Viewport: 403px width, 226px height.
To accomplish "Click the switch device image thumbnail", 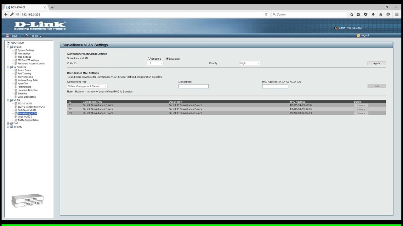I will pyautogui.click(x=28, y=201).
